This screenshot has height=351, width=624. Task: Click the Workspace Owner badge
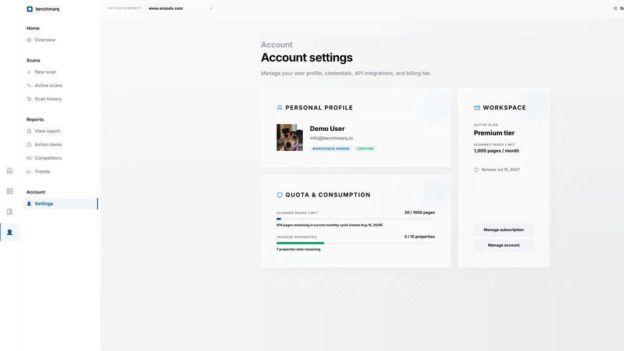(x=331, y=149)
